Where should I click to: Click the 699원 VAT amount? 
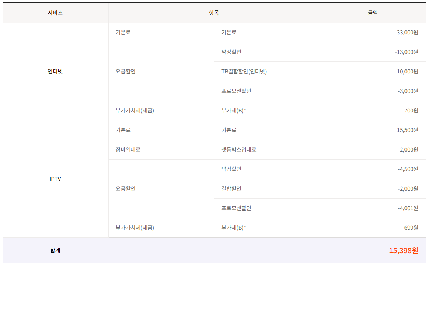click(411, 228)
